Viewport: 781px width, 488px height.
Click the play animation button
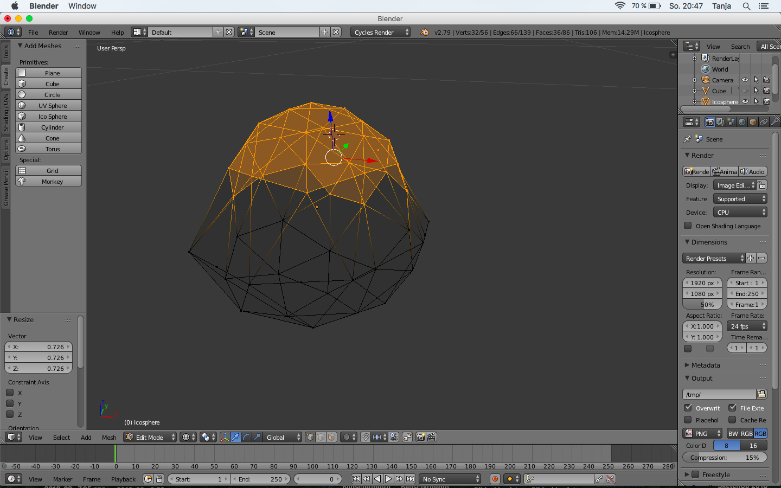click(x=388, y=479)
